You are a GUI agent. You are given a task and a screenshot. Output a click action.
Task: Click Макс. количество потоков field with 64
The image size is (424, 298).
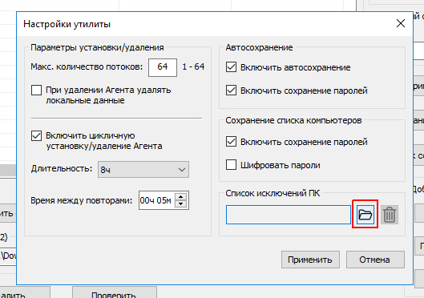(x=163, y=67)
